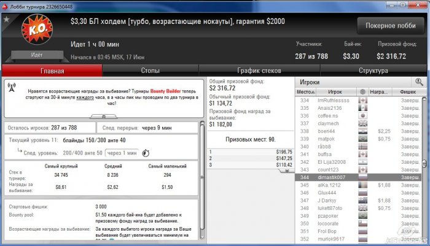This screenshot has height=246, width=430.
Task: Switch to the Главная tab
Action: pos(52,71)
